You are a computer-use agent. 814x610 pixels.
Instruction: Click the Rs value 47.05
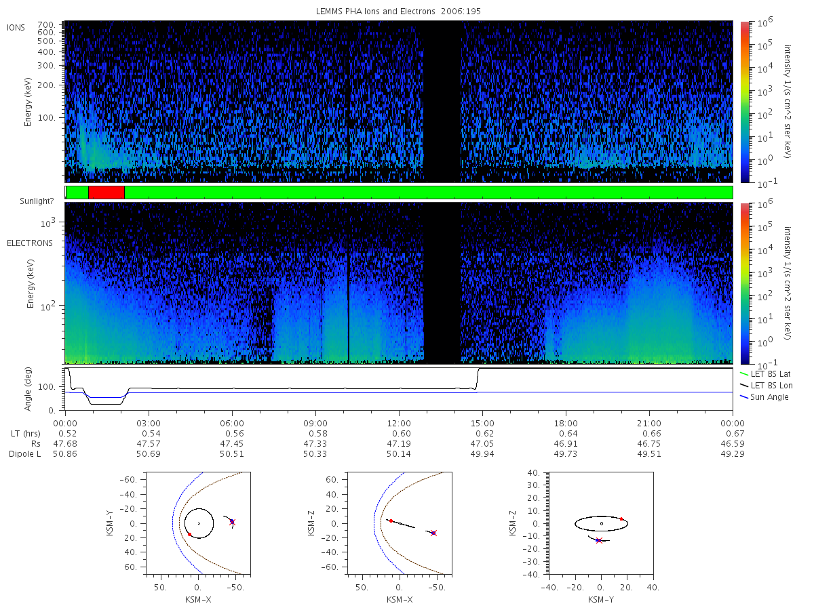click(482, 444)
